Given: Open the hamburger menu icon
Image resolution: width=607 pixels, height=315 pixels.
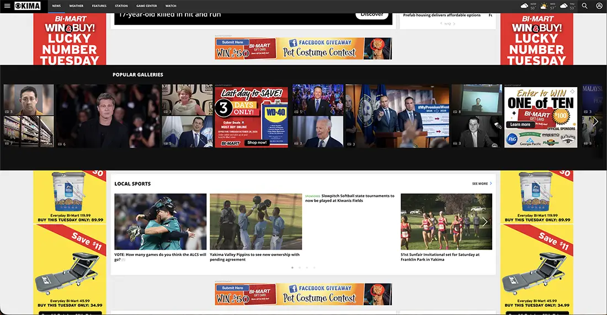Looking at the screenshot, I should point(7,6).
